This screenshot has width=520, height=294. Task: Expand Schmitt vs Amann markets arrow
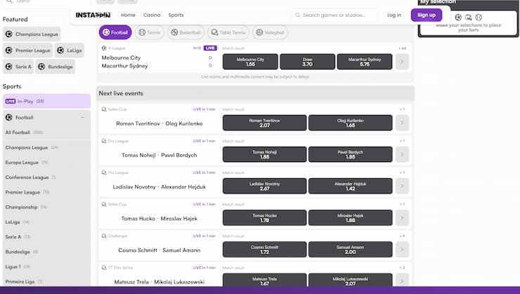[x=402, y=249]
